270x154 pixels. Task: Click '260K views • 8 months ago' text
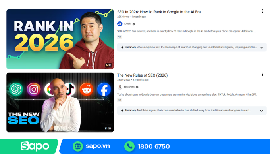coord(133,80)
